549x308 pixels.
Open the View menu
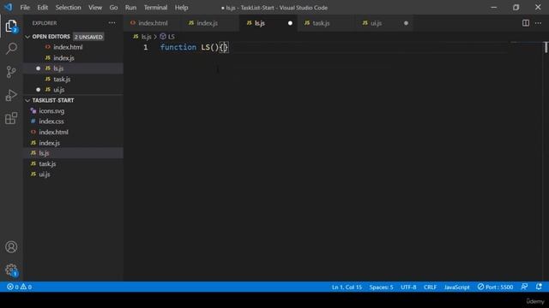point(95,8)
